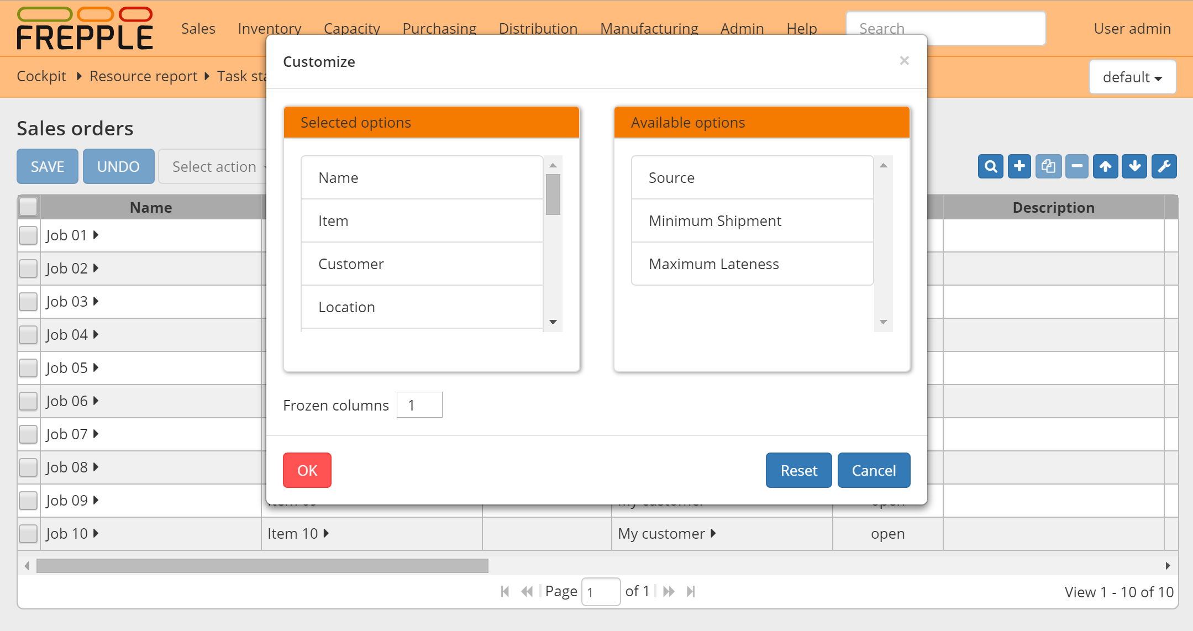Screen dimensions: 1193x631
Task: Tick the Job 05 row checkbox
Action: (28, 368)
